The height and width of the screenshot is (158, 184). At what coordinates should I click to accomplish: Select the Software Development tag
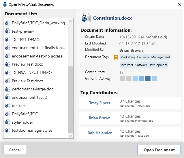coord(151,65)
